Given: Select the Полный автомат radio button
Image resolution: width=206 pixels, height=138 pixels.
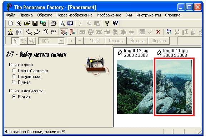Looking at the screenshot, I should pos(14,70).
